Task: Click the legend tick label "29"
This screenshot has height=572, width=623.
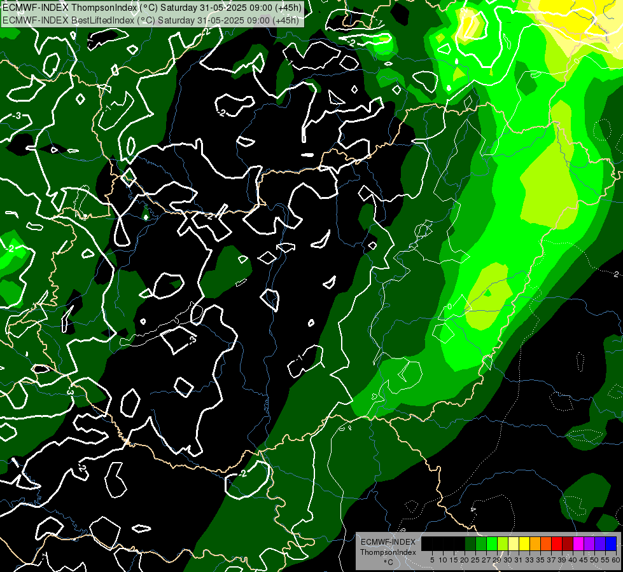Action: (498, 560)
